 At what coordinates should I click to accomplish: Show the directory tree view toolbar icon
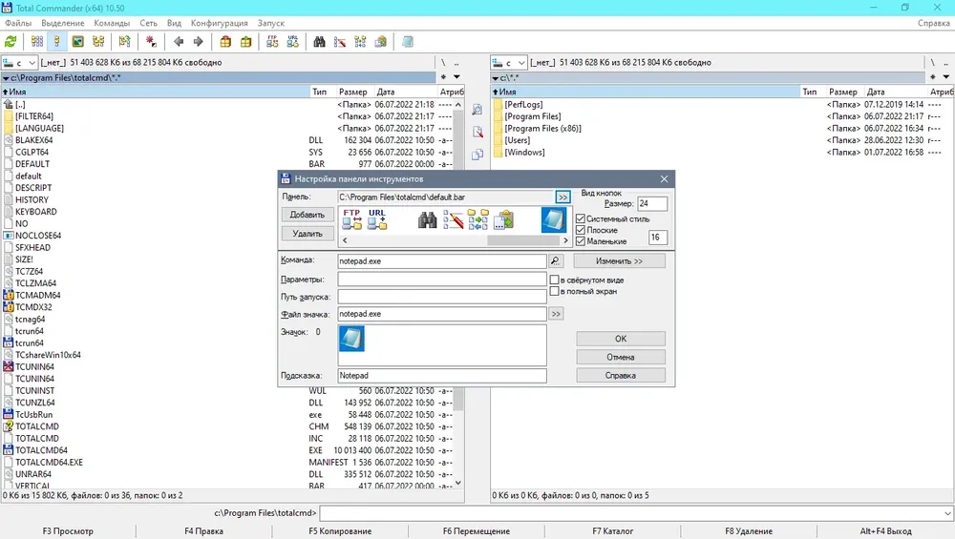[98, 41]
